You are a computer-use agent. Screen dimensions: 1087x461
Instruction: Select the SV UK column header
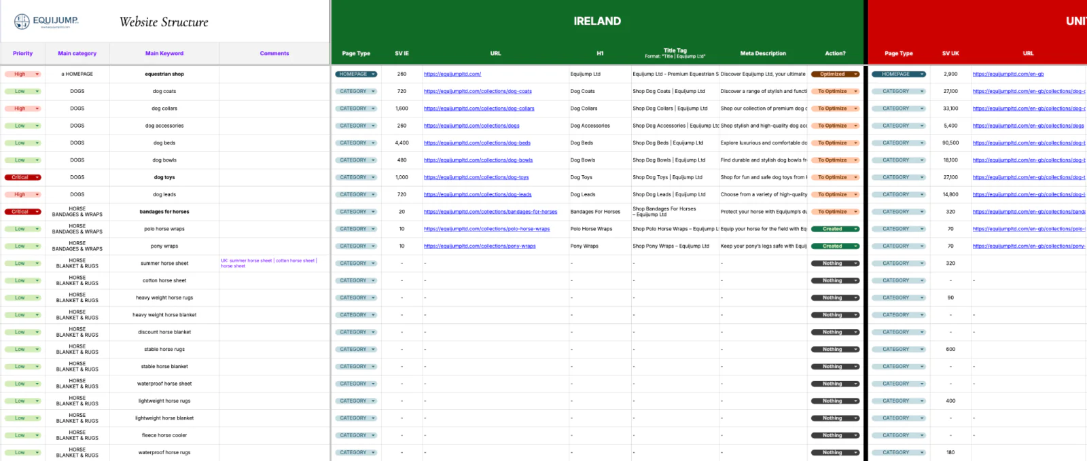click(x=950, y=53)
